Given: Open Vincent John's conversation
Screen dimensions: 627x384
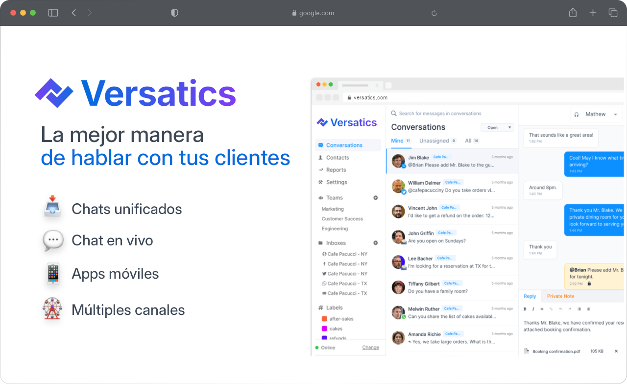Looking at the screenshot, I should point(452,212).
